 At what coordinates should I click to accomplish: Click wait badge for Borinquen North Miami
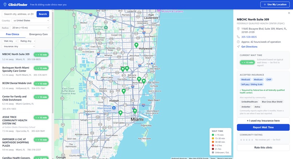pyautogui.click(x=41, y=68)
